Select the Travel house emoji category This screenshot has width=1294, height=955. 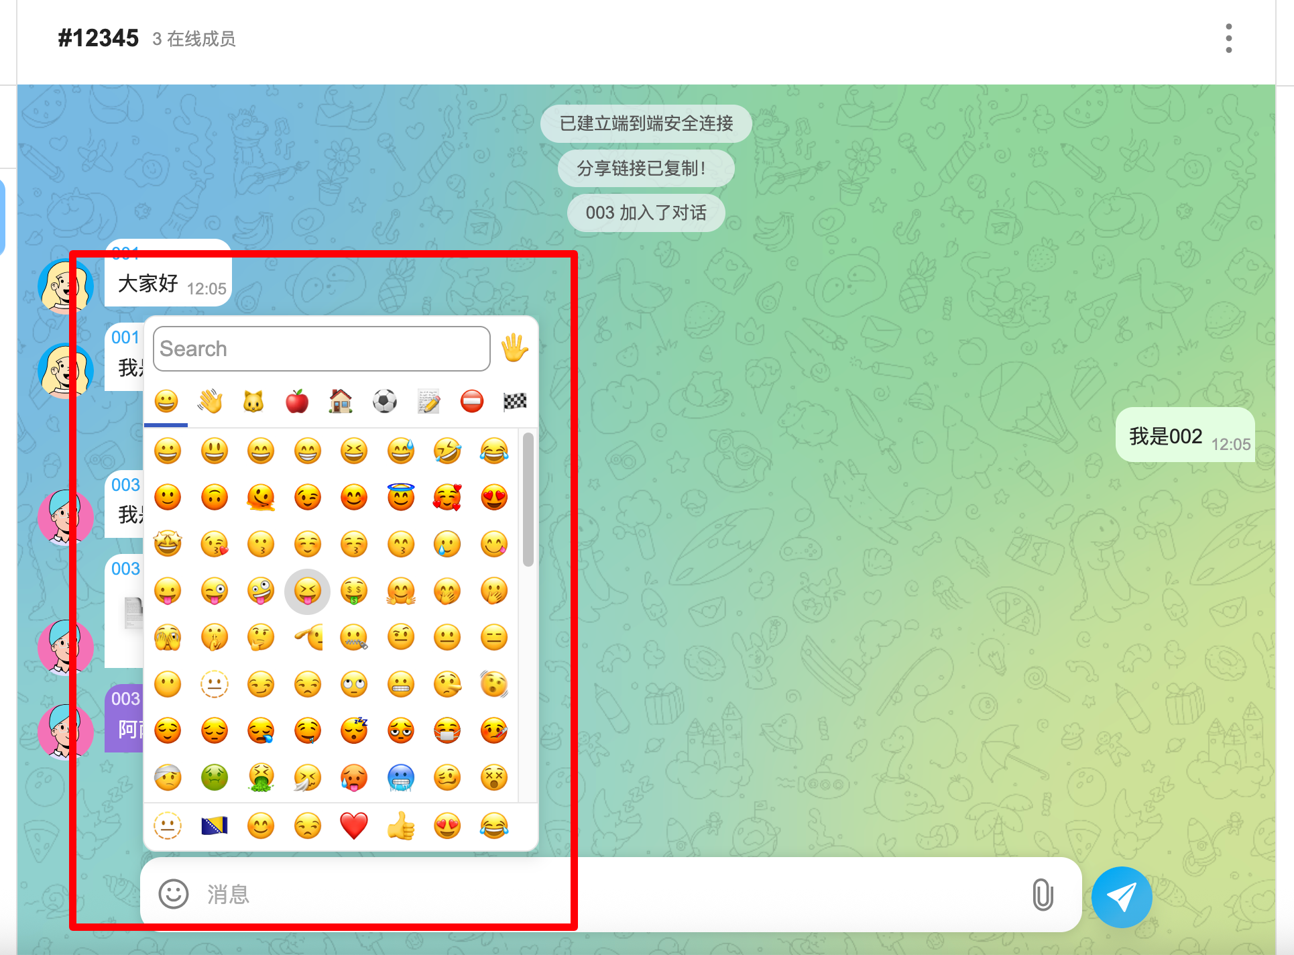pyautogui.click(x=341, y=402)
